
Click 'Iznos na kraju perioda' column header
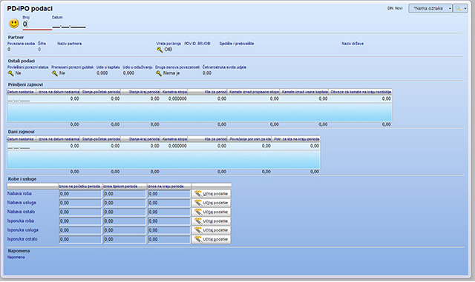tap(169, 187)
